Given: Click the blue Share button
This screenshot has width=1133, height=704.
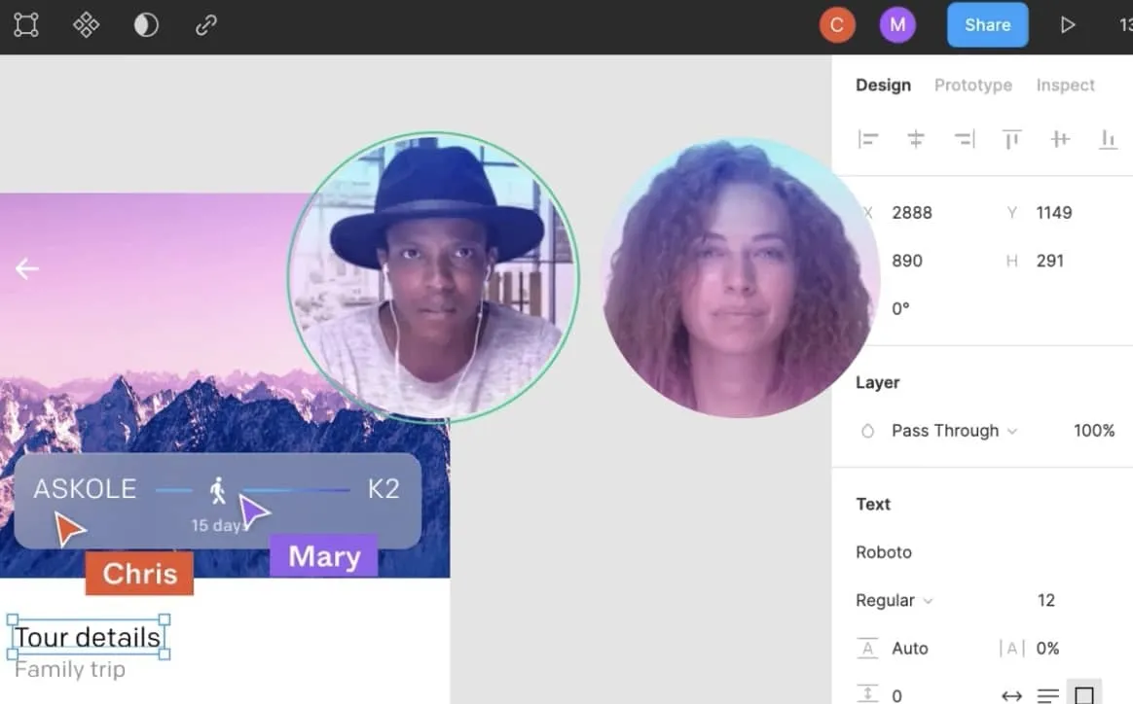Looking at the screenshot, I should click(987, 25).
